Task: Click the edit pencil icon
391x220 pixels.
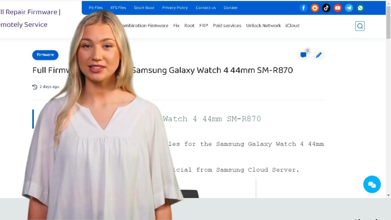Action: click(319, 55)
